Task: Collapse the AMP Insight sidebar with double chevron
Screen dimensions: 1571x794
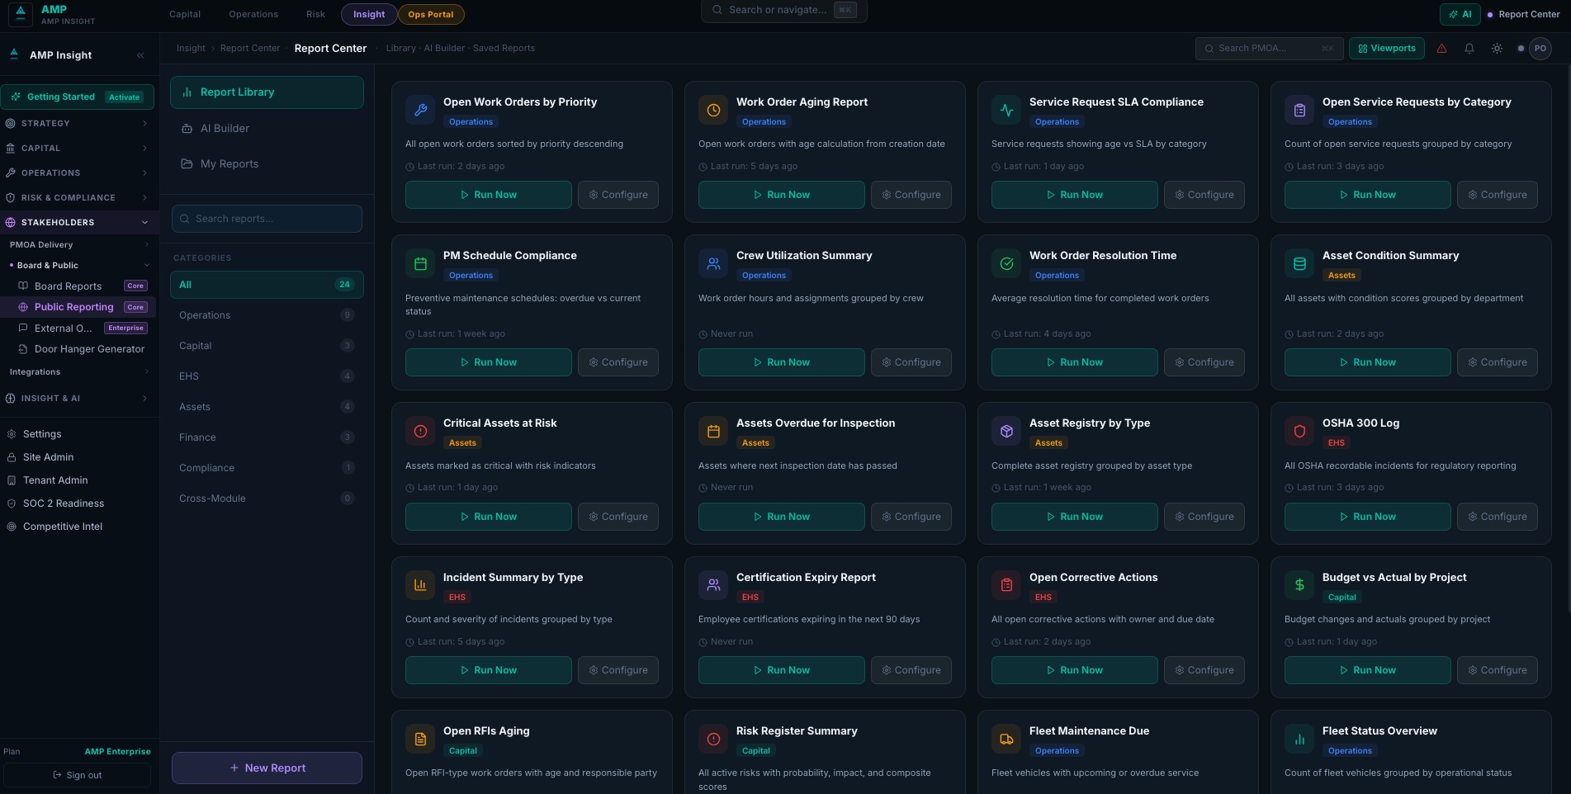Action: pos(140,55)
